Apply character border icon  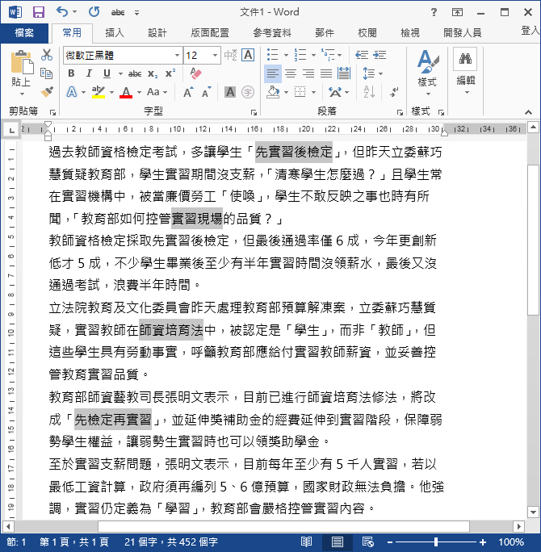coord(249,55)
